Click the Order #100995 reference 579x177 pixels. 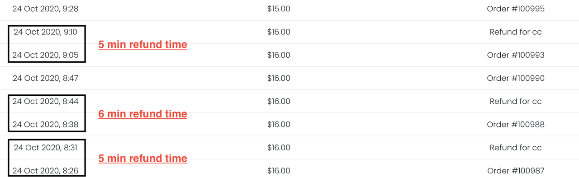click(x=516, y=9)
